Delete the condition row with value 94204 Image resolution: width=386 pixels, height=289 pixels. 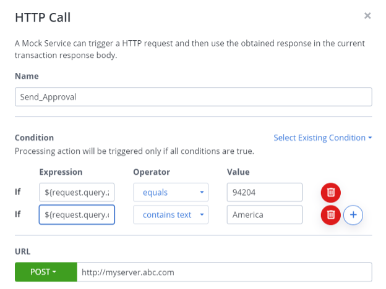tap(330, 193)
